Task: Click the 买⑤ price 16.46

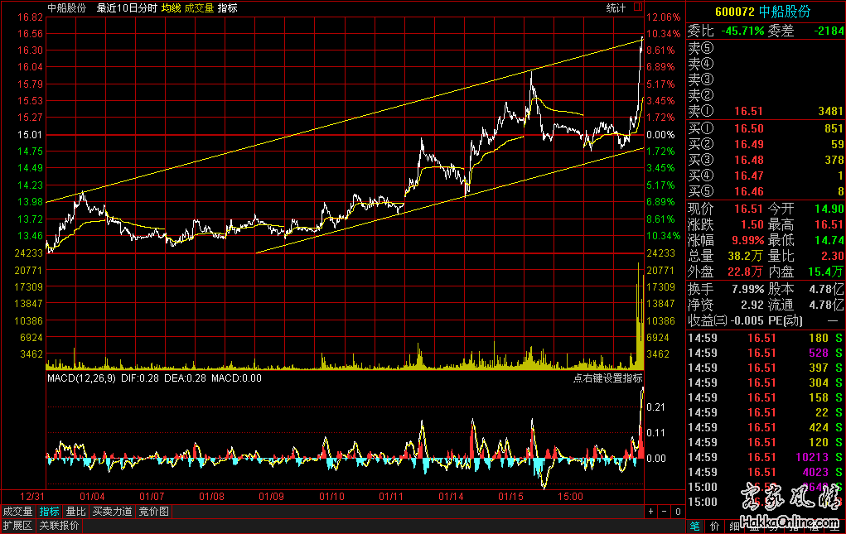Action: 749,190
